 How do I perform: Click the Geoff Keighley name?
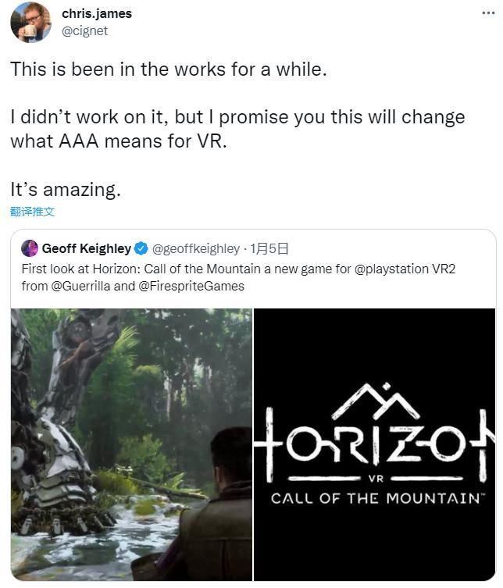tap(86, 248)
